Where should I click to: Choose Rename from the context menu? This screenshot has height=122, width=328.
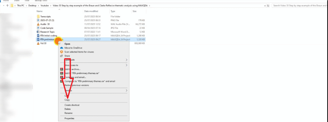(69, 113)
